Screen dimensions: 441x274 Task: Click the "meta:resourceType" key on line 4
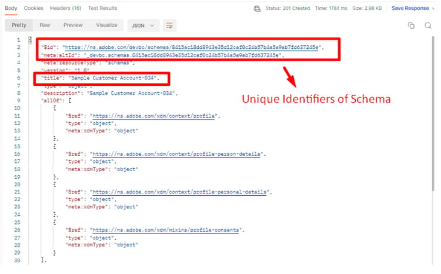click(70, 63)
